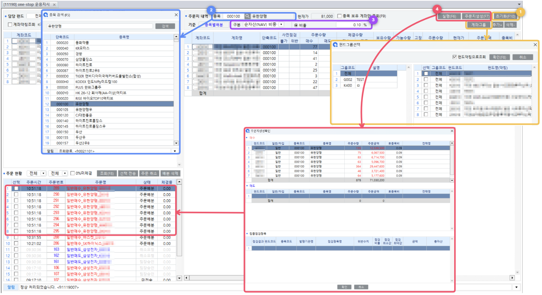Click the 배분 삭제 button
This screenshot has height=295, width=542.
170,173
